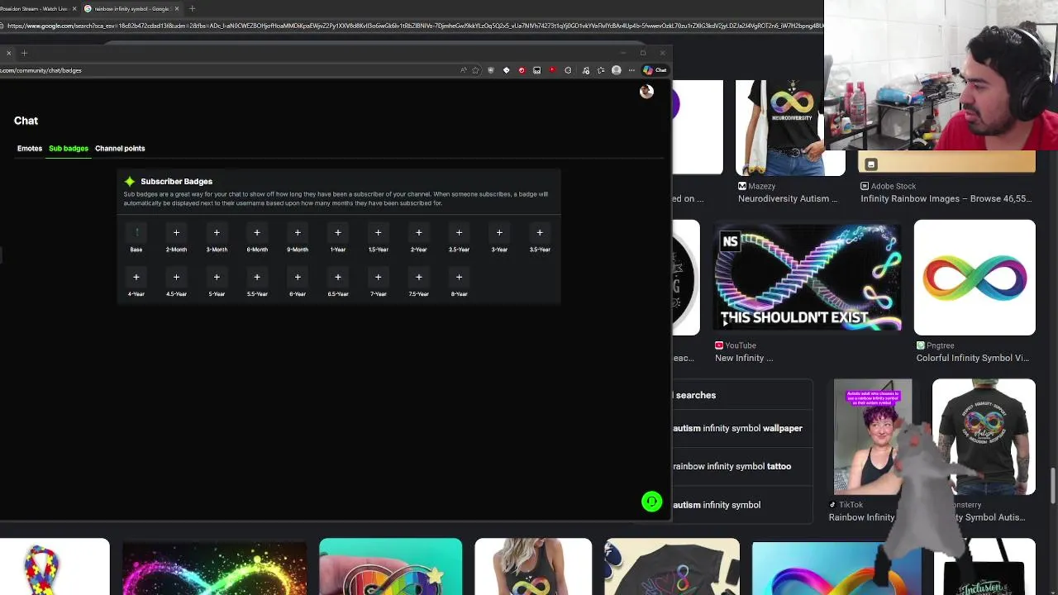Add a badge for the 4.5-Year tier
This screenshot has height=595, width=1058.
pyautogui.click(x=176, y=278)
